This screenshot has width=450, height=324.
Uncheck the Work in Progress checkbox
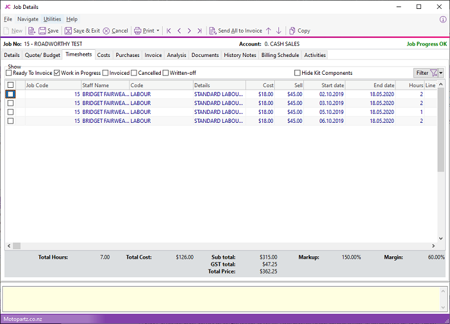click(x=57, y=73)
